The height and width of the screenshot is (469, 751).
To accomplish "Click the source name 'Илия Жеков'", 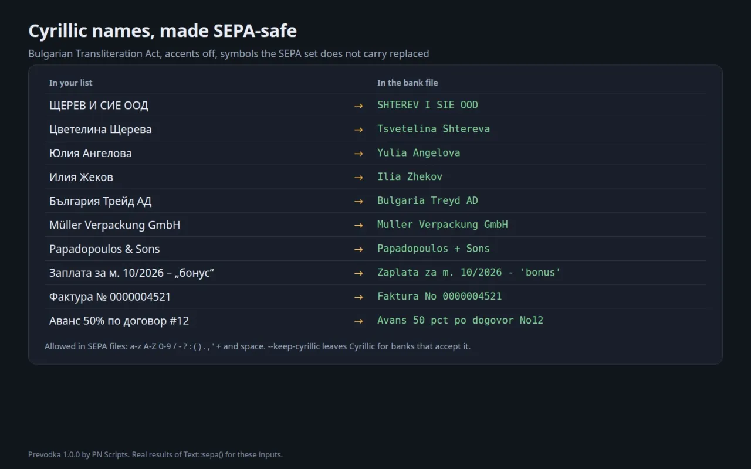I will tap(81, 177).
